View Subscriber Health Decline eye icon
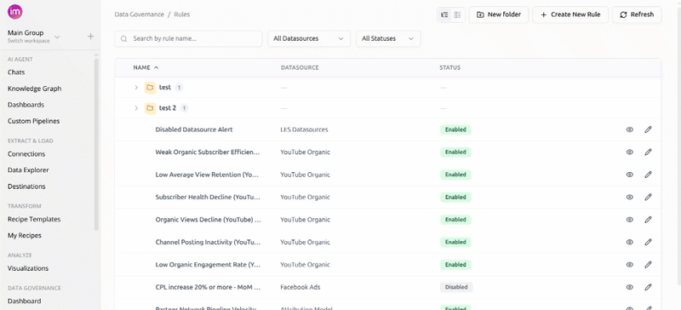 (x=630, y=197)
